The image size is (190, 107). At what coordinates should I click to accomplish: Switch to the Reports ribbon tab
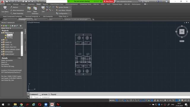45,4
